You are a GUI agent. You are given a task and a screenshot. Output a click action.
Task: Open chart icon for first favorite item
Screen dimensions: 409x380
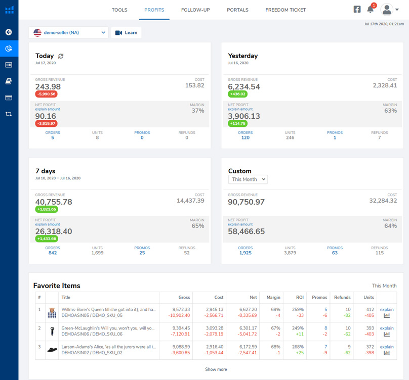pos(387,316)
